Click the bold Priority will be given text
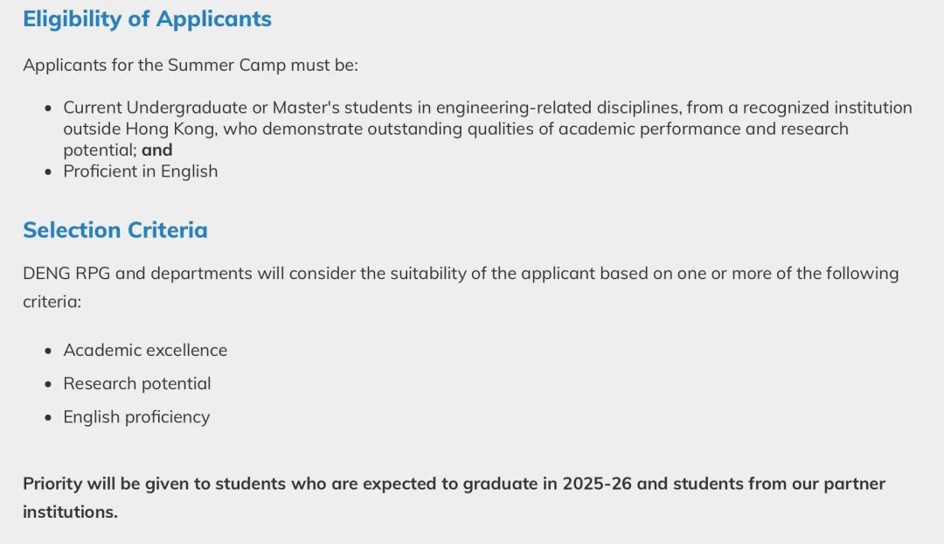The image size is (944, 544). point(454,498)
